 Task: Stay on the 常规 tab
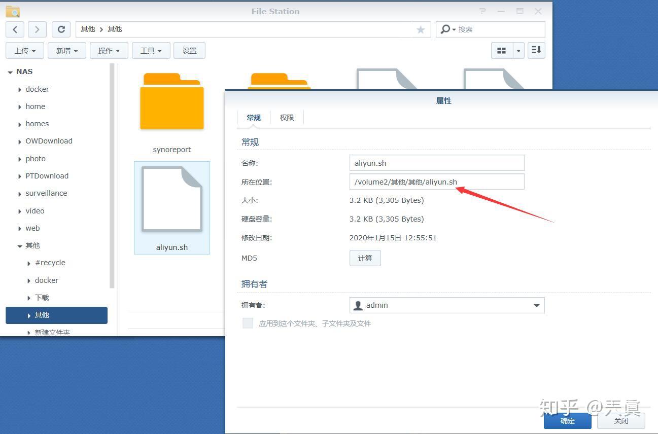pos(254,117)
